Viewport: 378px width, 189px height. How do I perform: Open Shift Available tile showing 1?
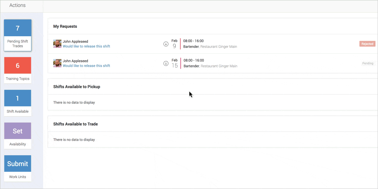pos(18,103)
